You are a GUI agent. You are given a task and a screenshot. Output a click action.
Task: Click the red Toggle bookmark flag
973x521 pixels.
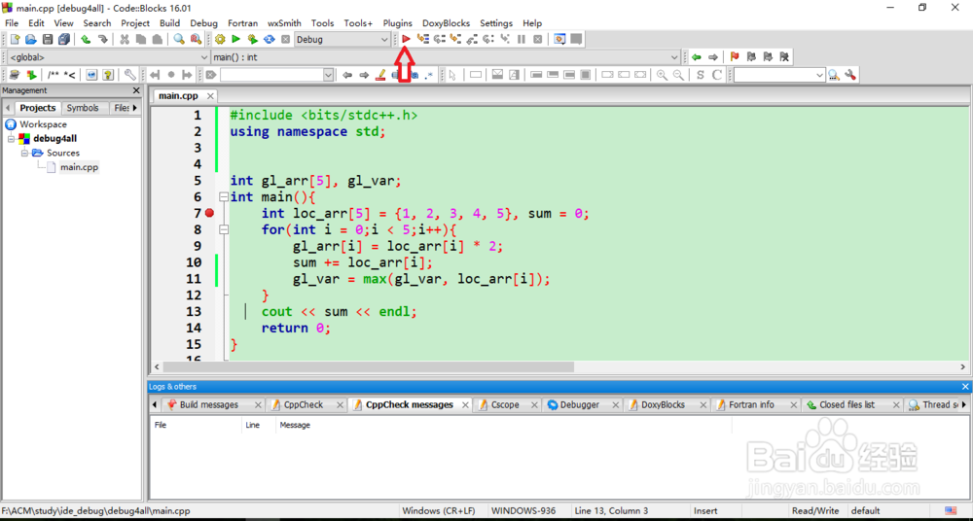point(735,57)
